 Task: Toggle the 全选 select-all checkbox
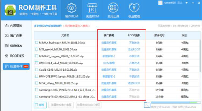37,105
